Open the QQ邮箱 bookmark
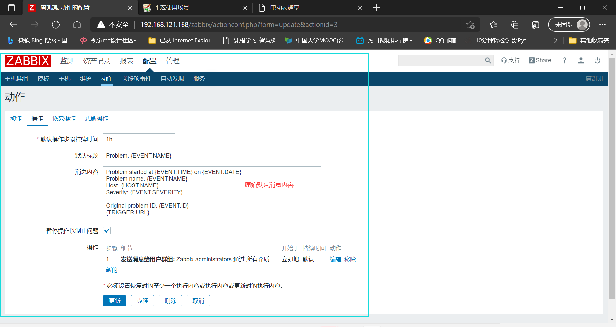Viewport: 616px width, 327px height. click(x=440, y=40)
